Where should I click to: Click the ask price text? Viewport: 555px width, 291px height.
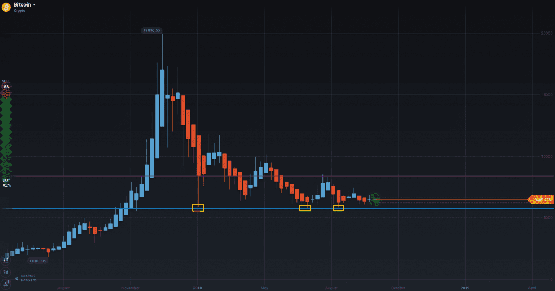(x=29, y=276)
